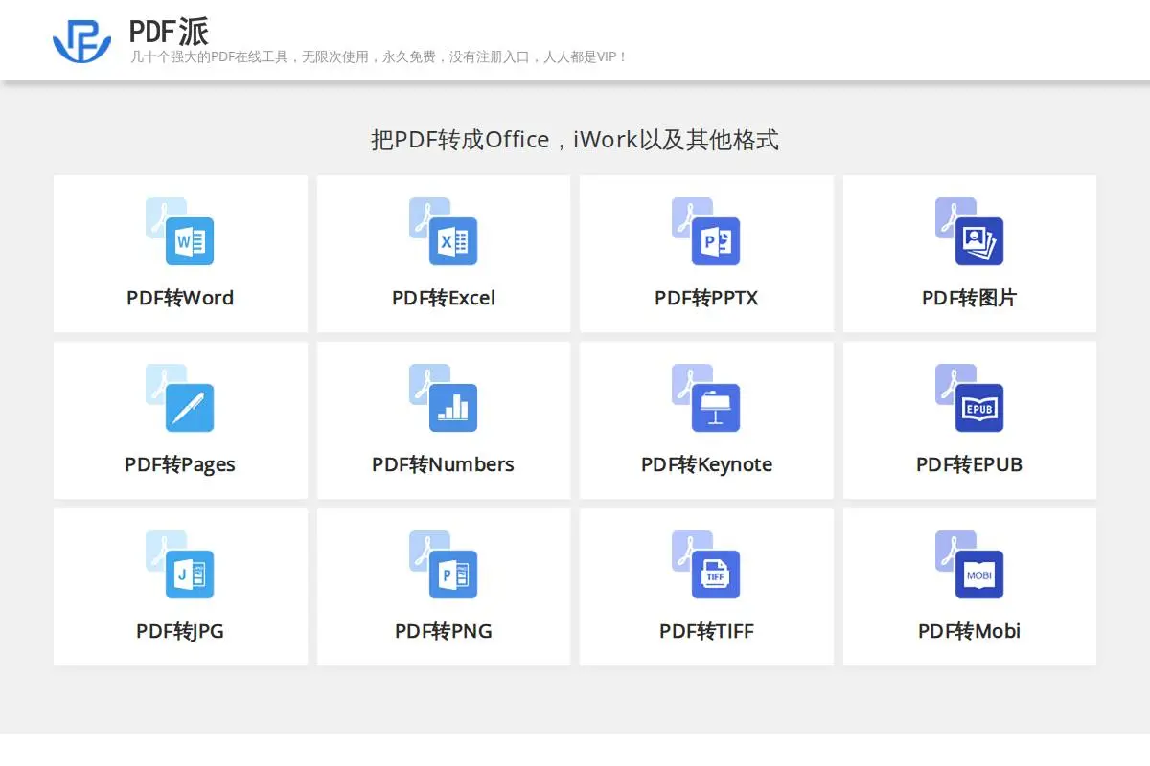
Task: Open the PDF转EPUB label link
Action: (969, 464)
